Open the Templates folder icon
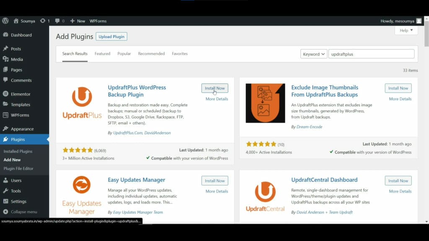The image size is (429, 241). [5, 104]
